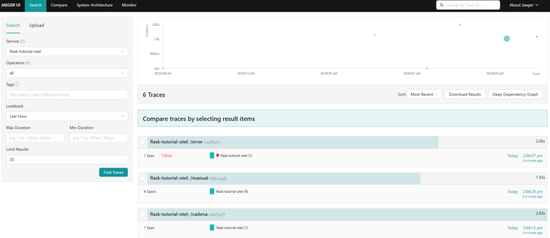
Task: Click the Download Results button
Action: click(x=465, y=95)
